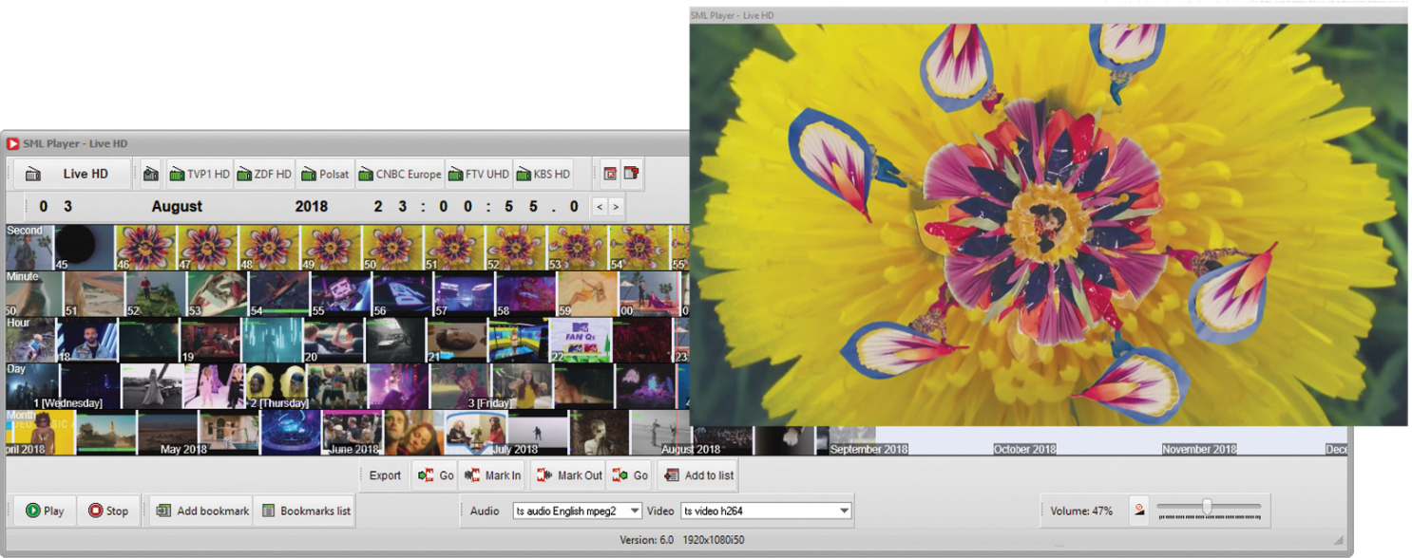Select second 53 thumbnail in Second row

tap(578, 248)
